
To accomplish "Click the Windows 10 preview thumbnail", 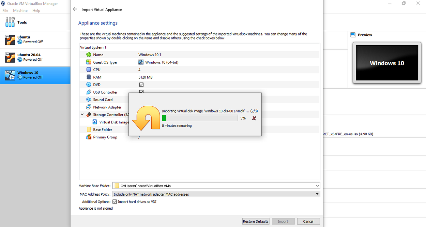I will [x=387, y=63].
